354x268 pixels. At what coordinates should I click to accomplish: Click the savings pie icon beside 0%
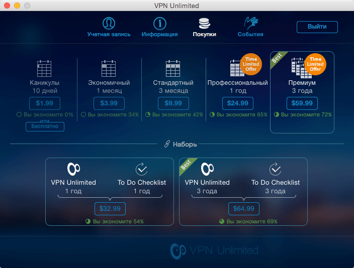pos(19,114)
